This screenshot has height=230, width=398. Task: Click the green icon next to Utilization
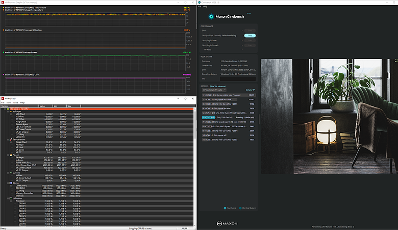11,198
